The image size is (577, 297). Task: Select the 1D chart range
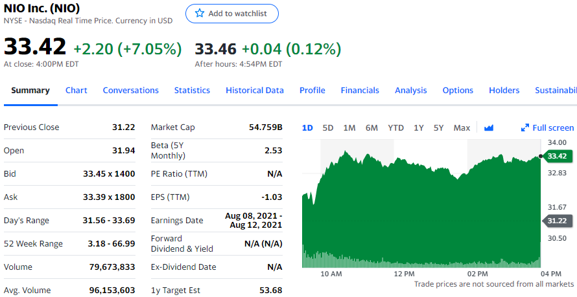point(307,127)
